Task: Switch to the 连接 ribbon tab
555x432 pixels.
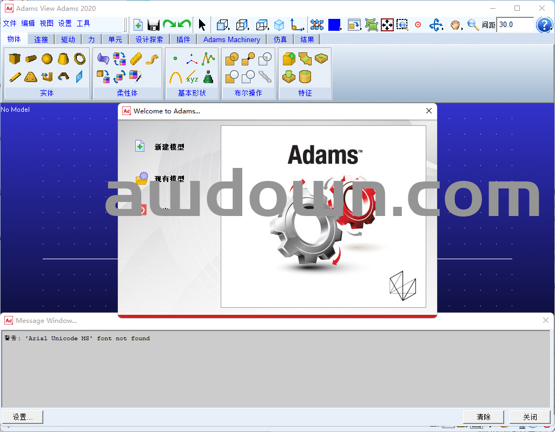Action: point(41,39)
